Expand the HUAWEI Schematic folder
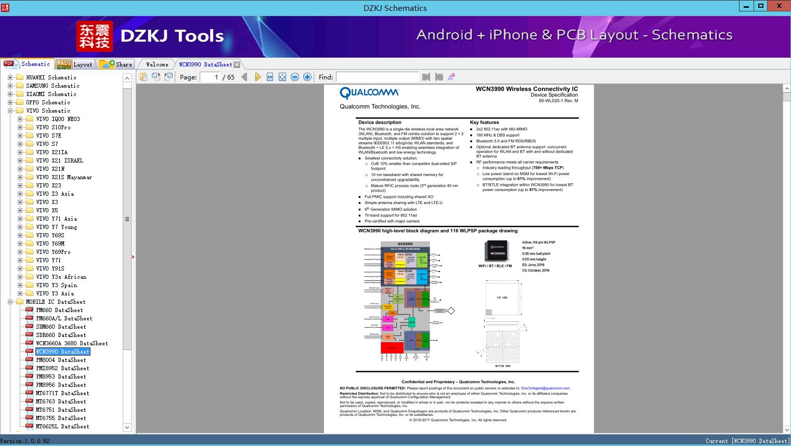 tap(10, 77)
